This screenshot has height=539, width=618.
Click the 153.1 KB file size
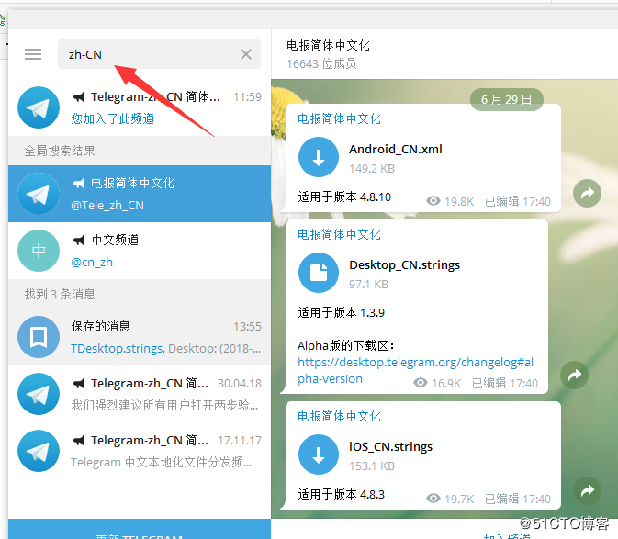click(x=372, y=466)
